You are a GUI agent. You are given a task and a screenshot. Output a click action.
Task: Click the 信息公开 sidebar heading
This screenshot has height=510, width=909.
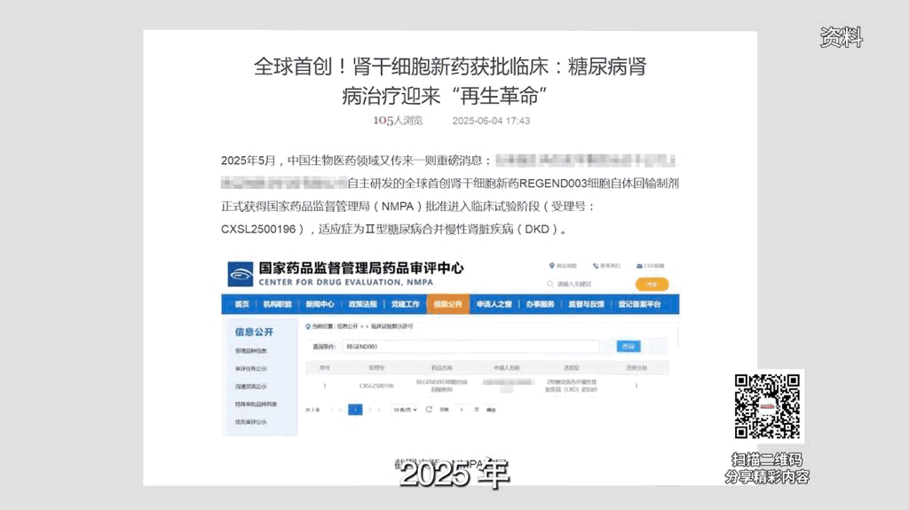[254, 332]
